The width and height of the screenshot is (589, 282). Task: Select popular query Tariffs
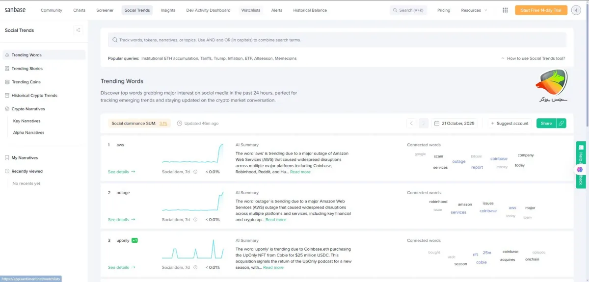[x=206, y=58]
